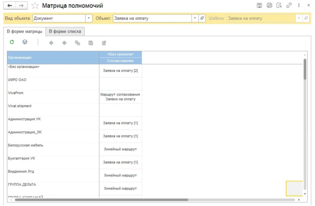315x206 pixels.
Task: Click the scroll down arrow
Action: click(x=305, y=194)
